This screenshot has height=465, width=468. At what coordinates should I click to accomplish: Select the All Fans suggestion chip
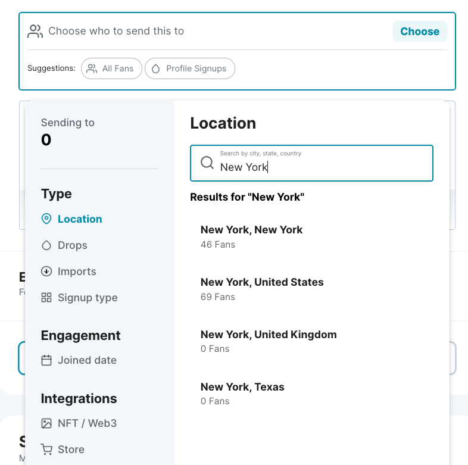coord(111,68)
